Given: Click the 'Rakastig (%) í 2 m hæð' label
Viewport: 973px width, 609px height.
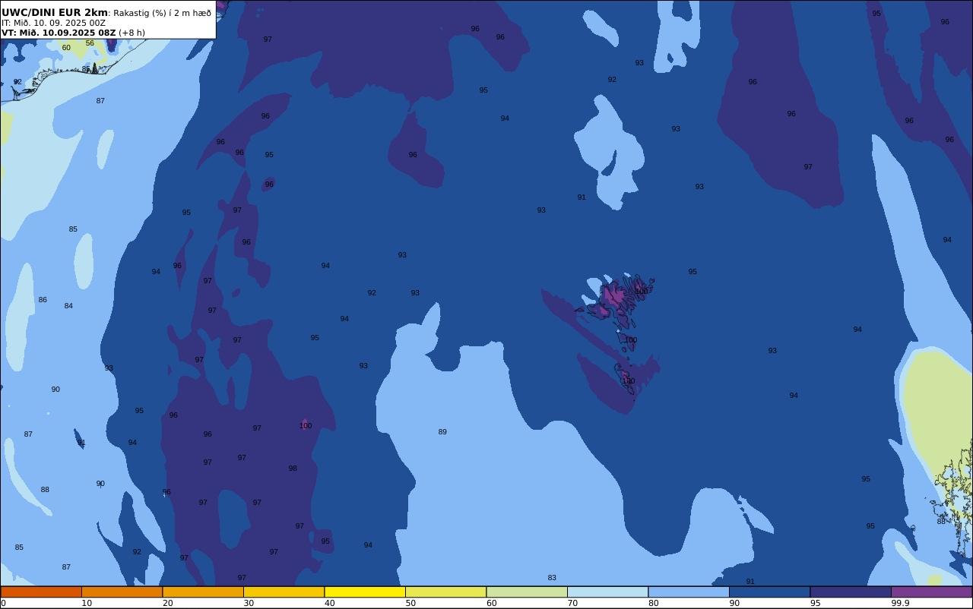Looking at the screenshot, I should (162, 13).
